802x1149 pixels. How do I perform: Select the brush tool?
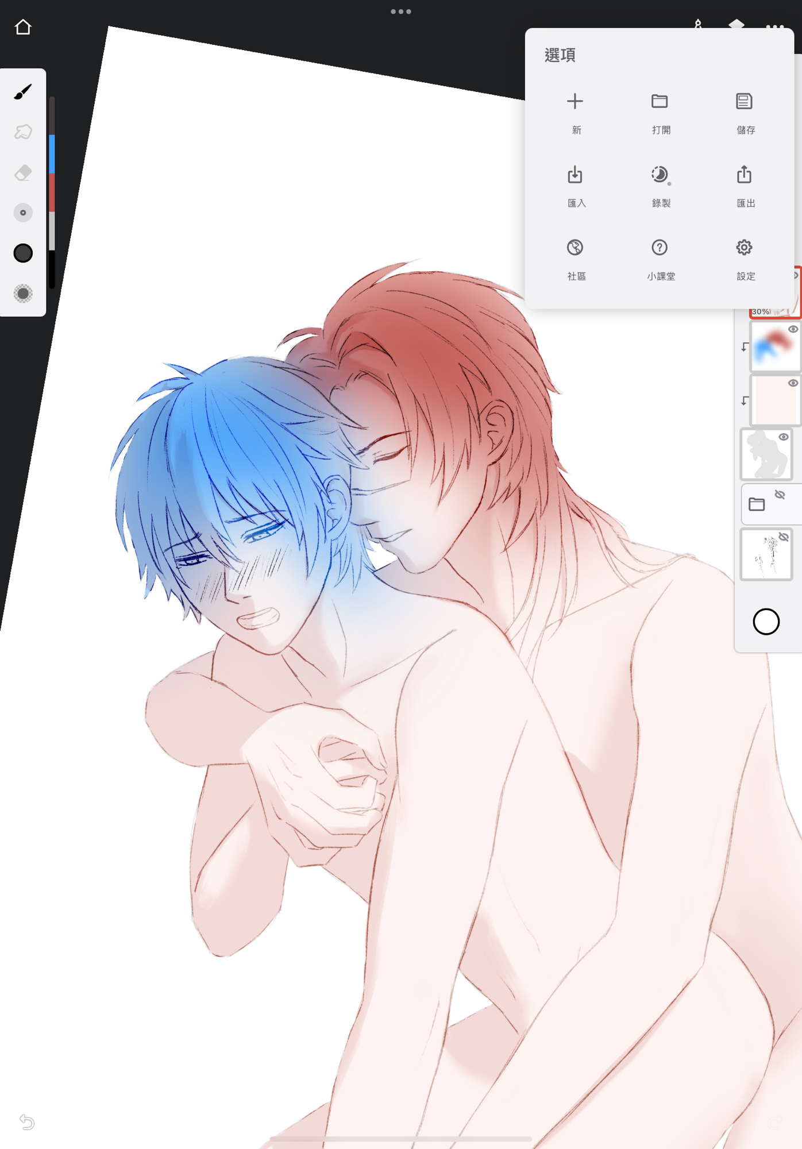23,92
